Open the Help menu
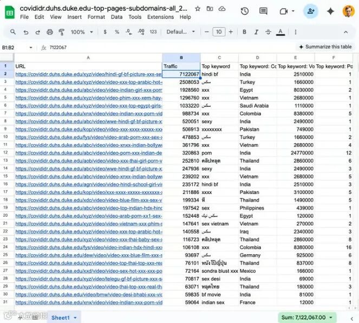 click(185, 17)
